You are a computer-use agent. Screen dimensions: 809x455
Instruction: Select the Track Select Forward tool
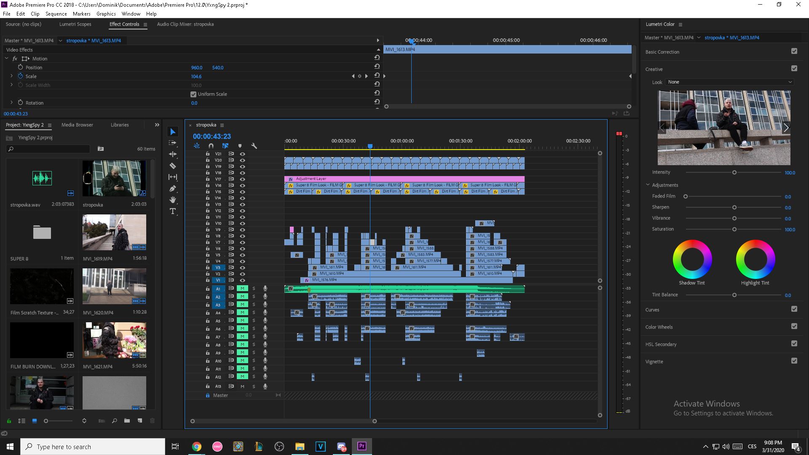(173, 143)
